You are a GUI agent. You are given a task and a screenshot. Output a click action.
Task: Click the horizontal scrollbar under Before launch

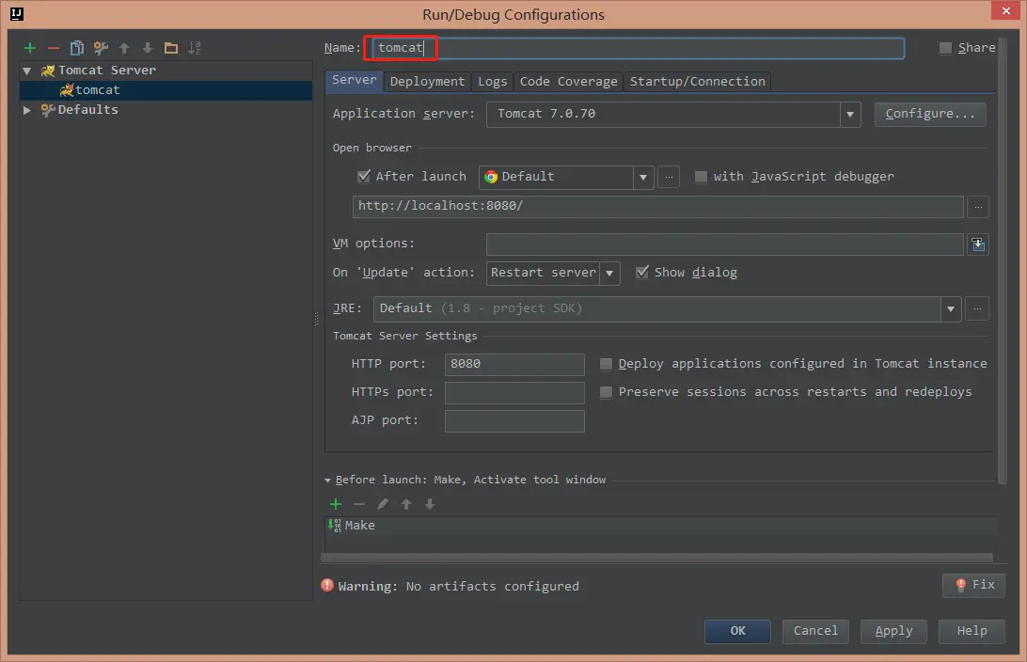click(x=656, y=558)
